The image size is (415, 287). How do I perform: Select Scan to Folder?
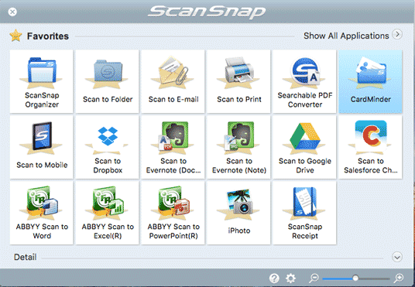pyautogui.click(x=107, y=81)
